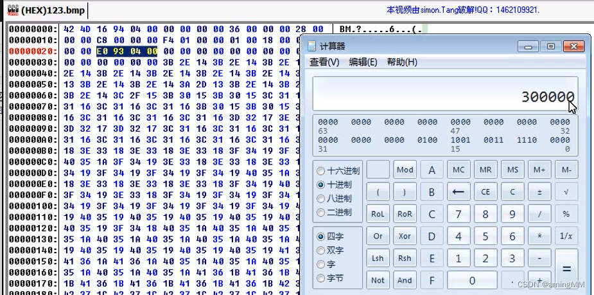Click the hex digit F button
The width and height of the screenshot is (594, 295).
tap(432, 280)
